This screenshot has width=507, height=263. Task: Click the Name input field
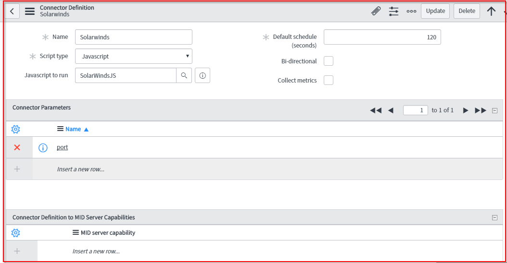(134, 37)
